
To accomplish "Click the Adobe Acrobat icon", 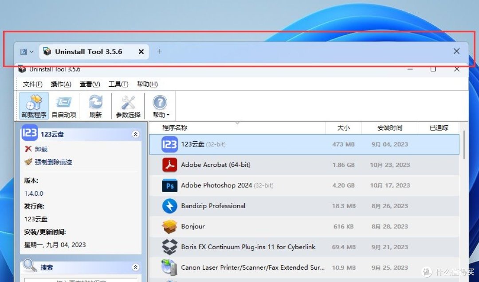I will pyautogui.click(x=169, y=165).
